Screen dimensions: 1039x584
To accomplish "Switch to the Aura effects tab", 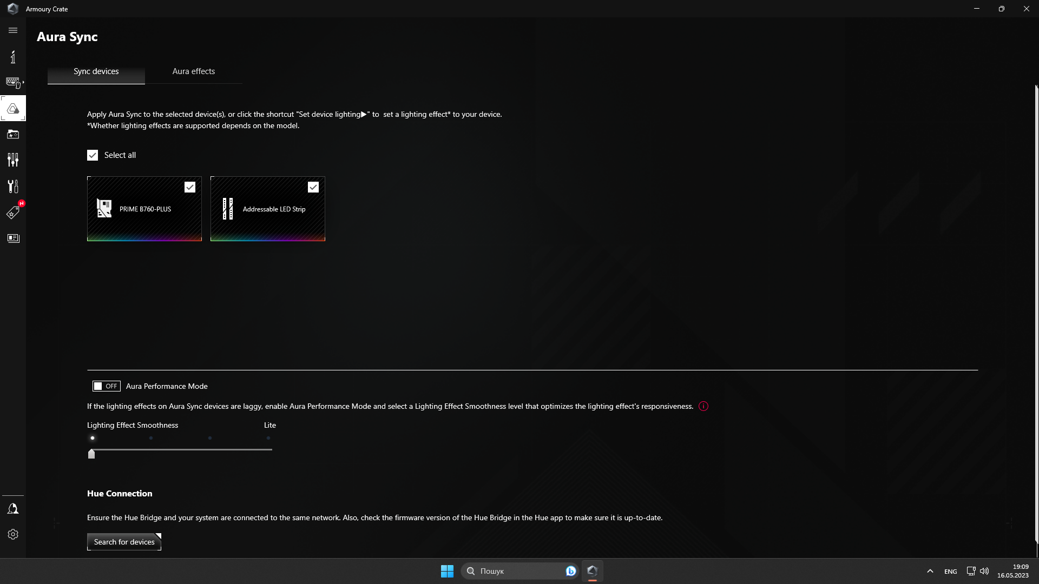I will pyautogui.click(x=193, y=71).
